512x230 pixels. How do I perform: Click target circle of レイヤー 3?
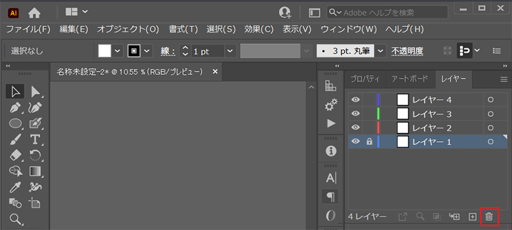tap(490, 114)
